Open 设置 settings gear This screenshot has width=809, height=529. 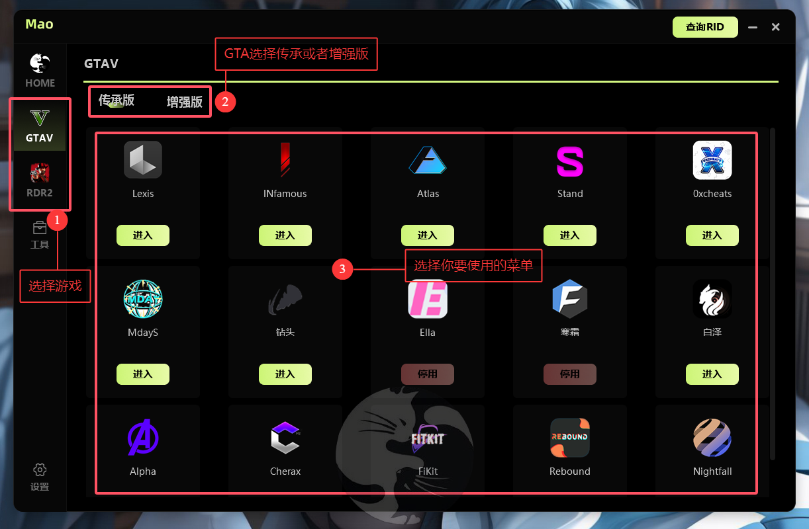tap(40, 477)
